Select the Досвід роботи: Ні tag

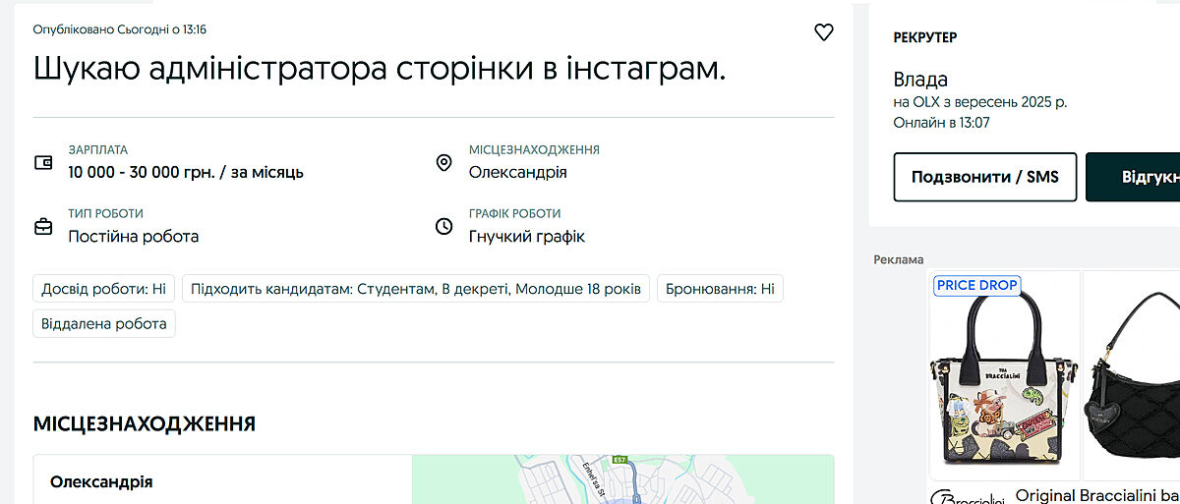click(x=103, y=289)
